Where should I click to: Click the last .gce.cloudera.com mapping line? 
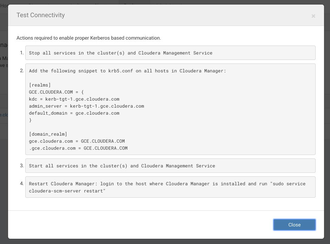click(78, 148)
